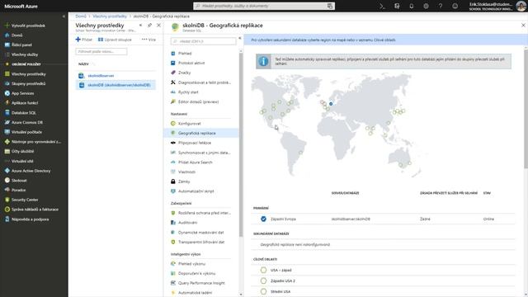
Task: Click the global search box
Action: (264, 6)
